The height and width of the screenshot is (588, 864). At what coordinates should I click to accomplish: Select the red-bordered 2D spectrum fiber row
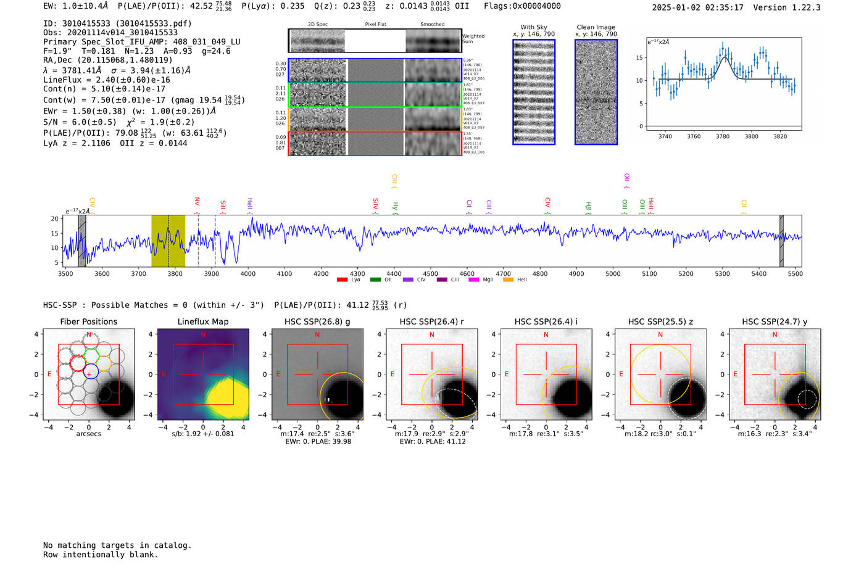click(375, 143)
